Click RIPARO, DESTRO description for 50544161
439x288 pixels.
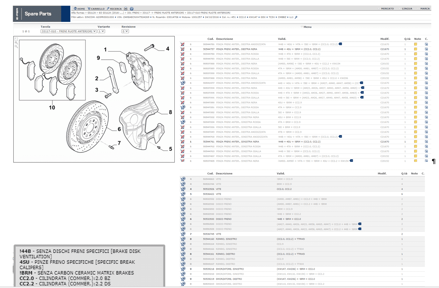[x=225, y=254]
